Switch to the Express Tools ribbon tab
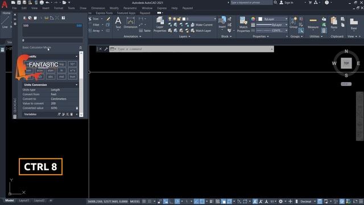364x205 pixels. click(104, 13)
